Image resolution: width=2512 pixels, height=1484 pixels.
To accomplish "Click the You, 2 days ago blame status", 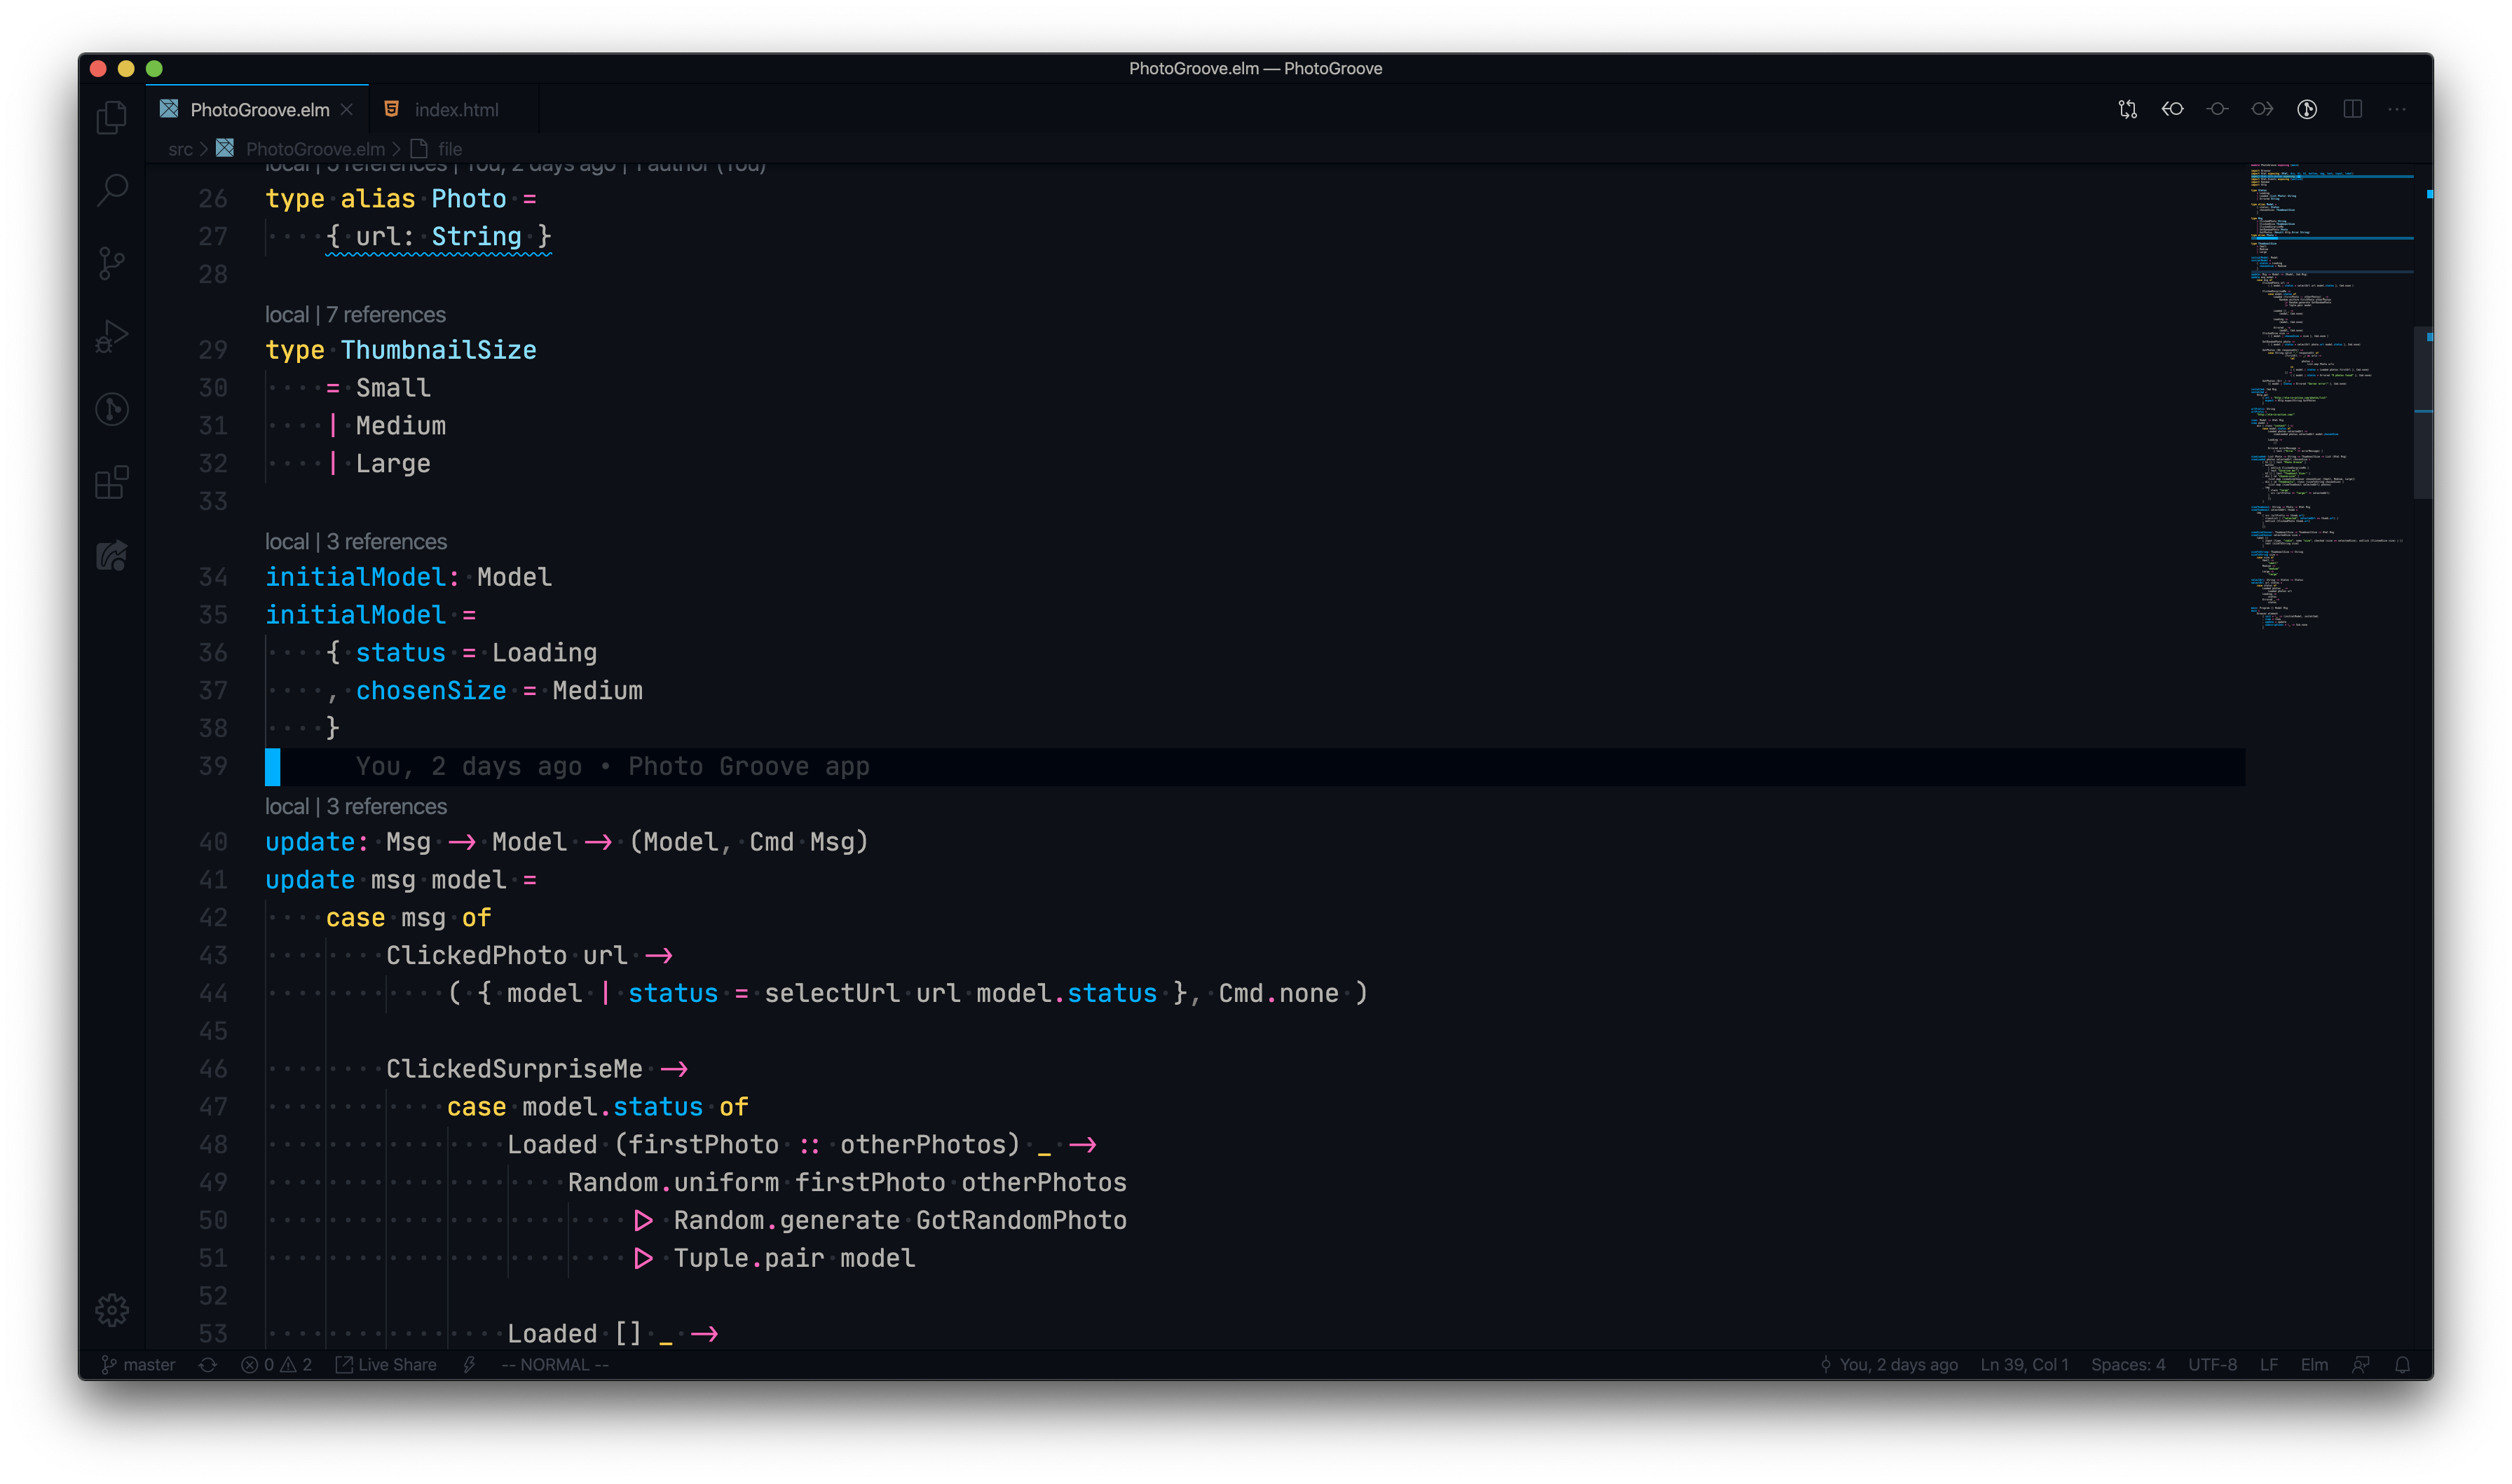I will tap(1888, 1365).
